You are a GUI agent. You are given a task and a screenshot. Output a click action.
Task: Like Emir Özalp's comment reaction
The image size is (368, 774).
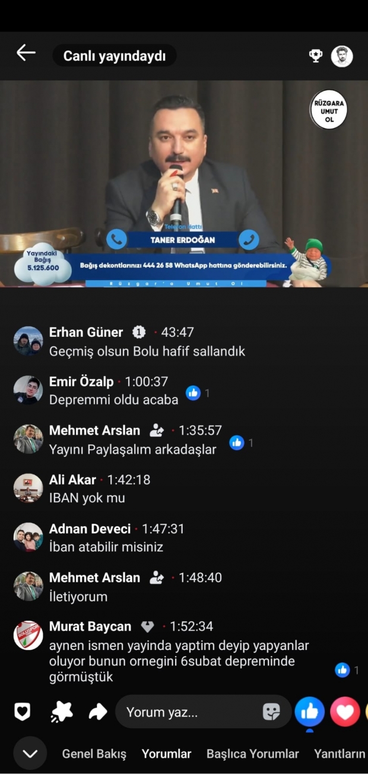point(193,393)
